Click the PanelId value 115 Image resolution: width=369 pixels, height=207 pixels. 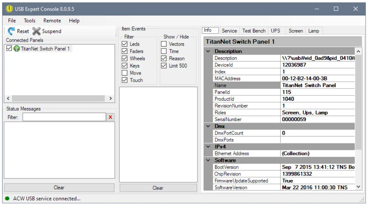point(287,92)
